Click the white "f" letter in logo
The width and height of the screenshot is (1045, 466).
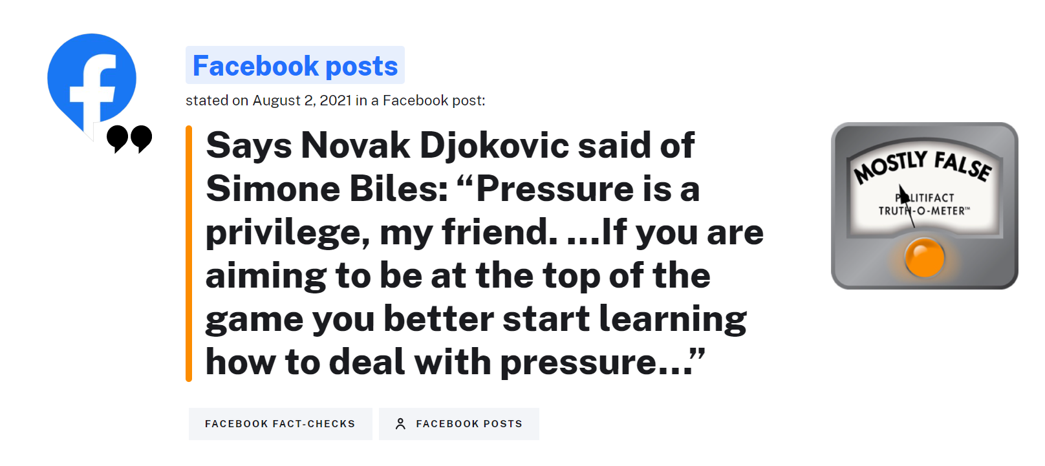(94, 89)
